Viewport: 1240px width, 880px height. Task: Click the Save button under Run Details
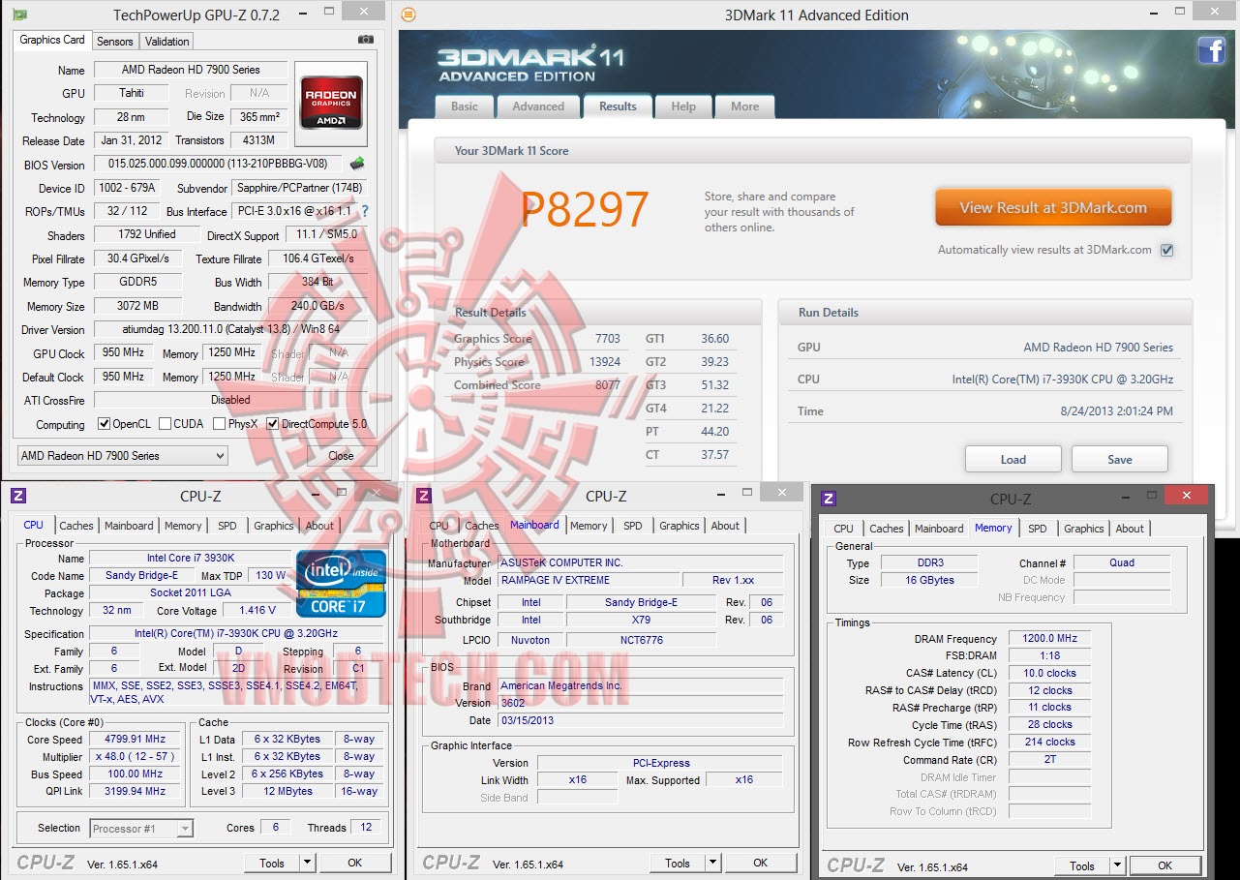1119,458
